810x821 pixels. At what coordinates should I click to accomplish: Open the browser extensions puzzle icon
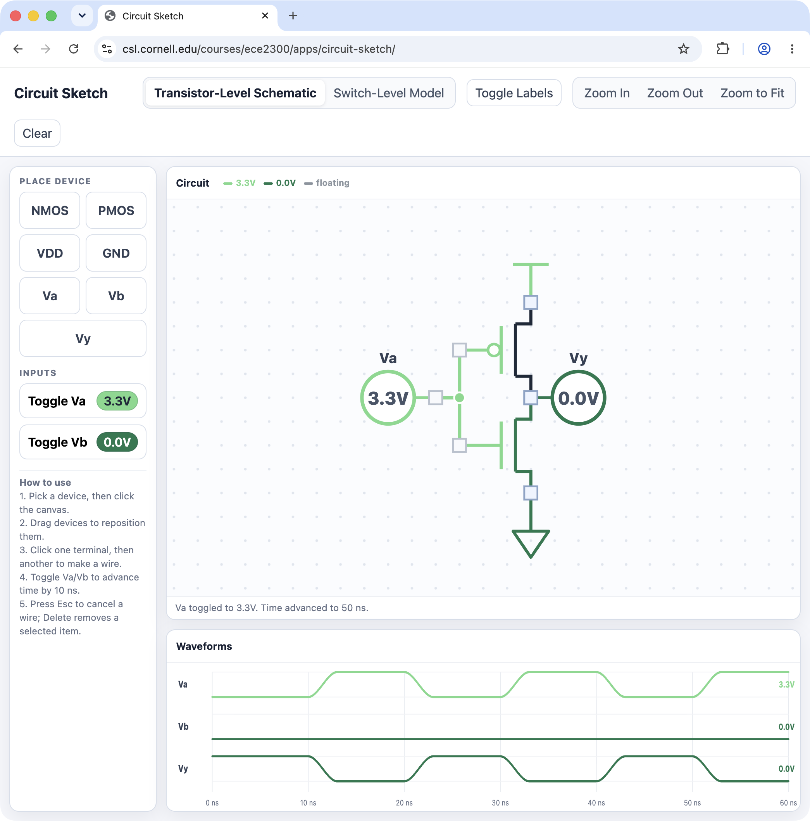click(722, 49)
